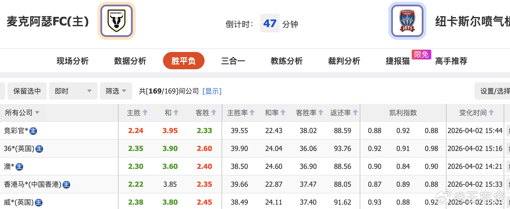Click 澳* draw odds 3.60
510x209 pixels.
[x=170, y=167]
